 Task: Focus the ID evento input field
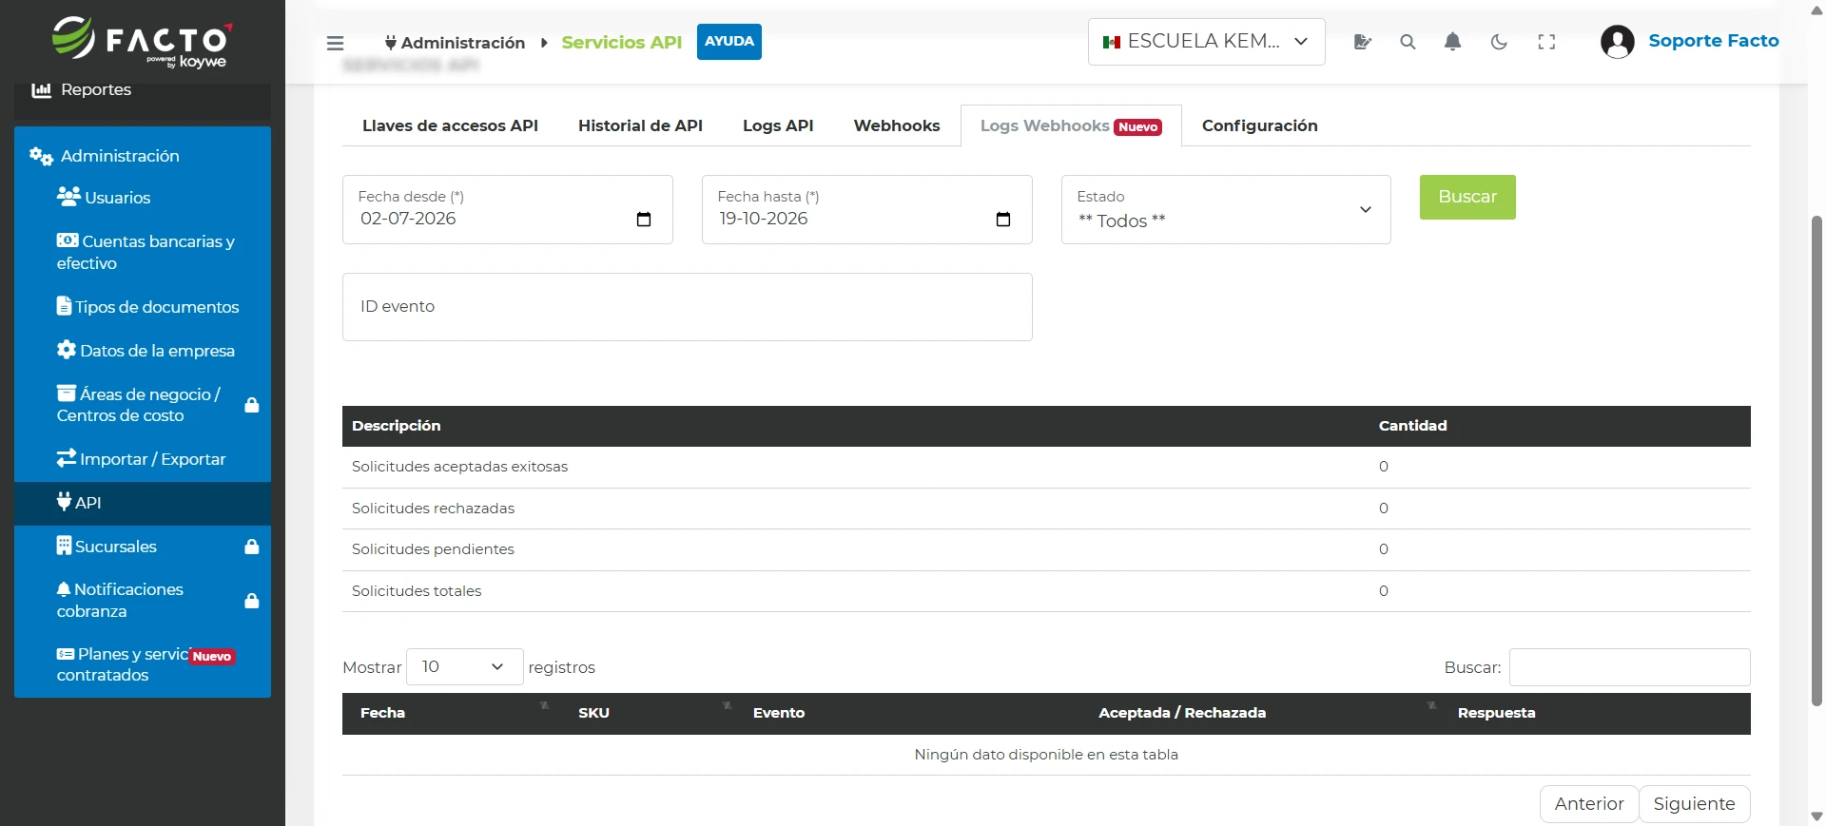pos(687,307)
